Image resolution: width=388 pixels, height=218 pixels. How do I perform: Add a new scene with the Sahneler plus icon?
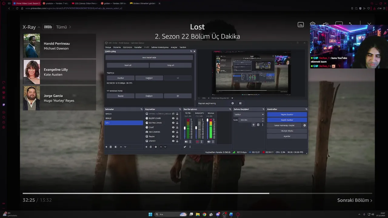pyautogui.click(x=106, y=147)
